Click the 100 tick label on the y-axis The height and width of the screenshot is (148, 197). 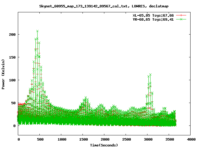point(12,80)
